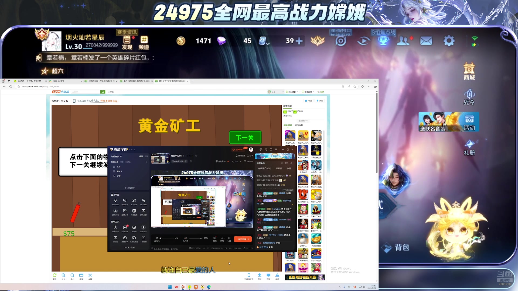Click the green 下一关 next level button

(245, 138)
